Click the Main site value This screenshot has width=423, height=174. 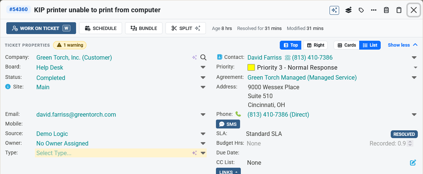click(43, 87)
